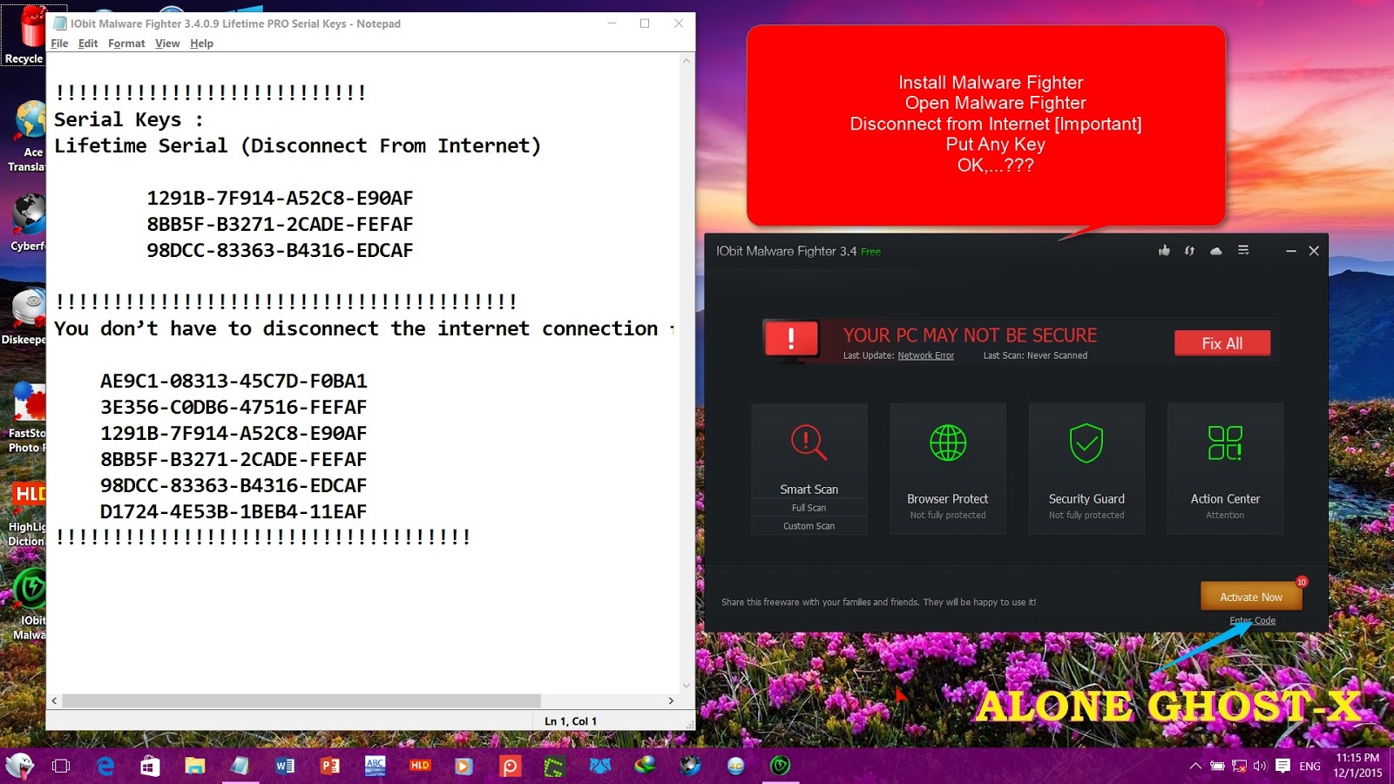Click the serial key 1291B-7F914-A52C8-E90AF in first list

coord(280,199)
